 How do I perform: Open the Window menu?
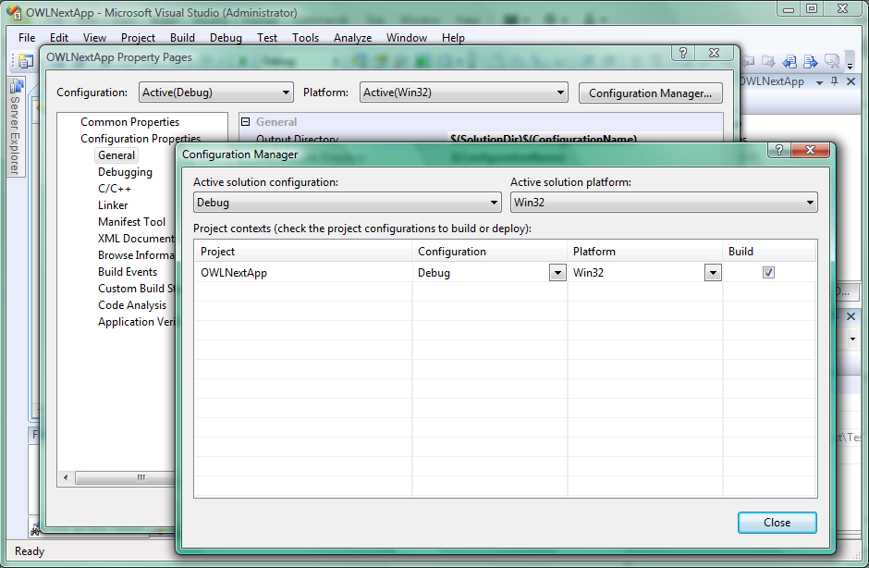pyautogui.click(x=406, y=38)
